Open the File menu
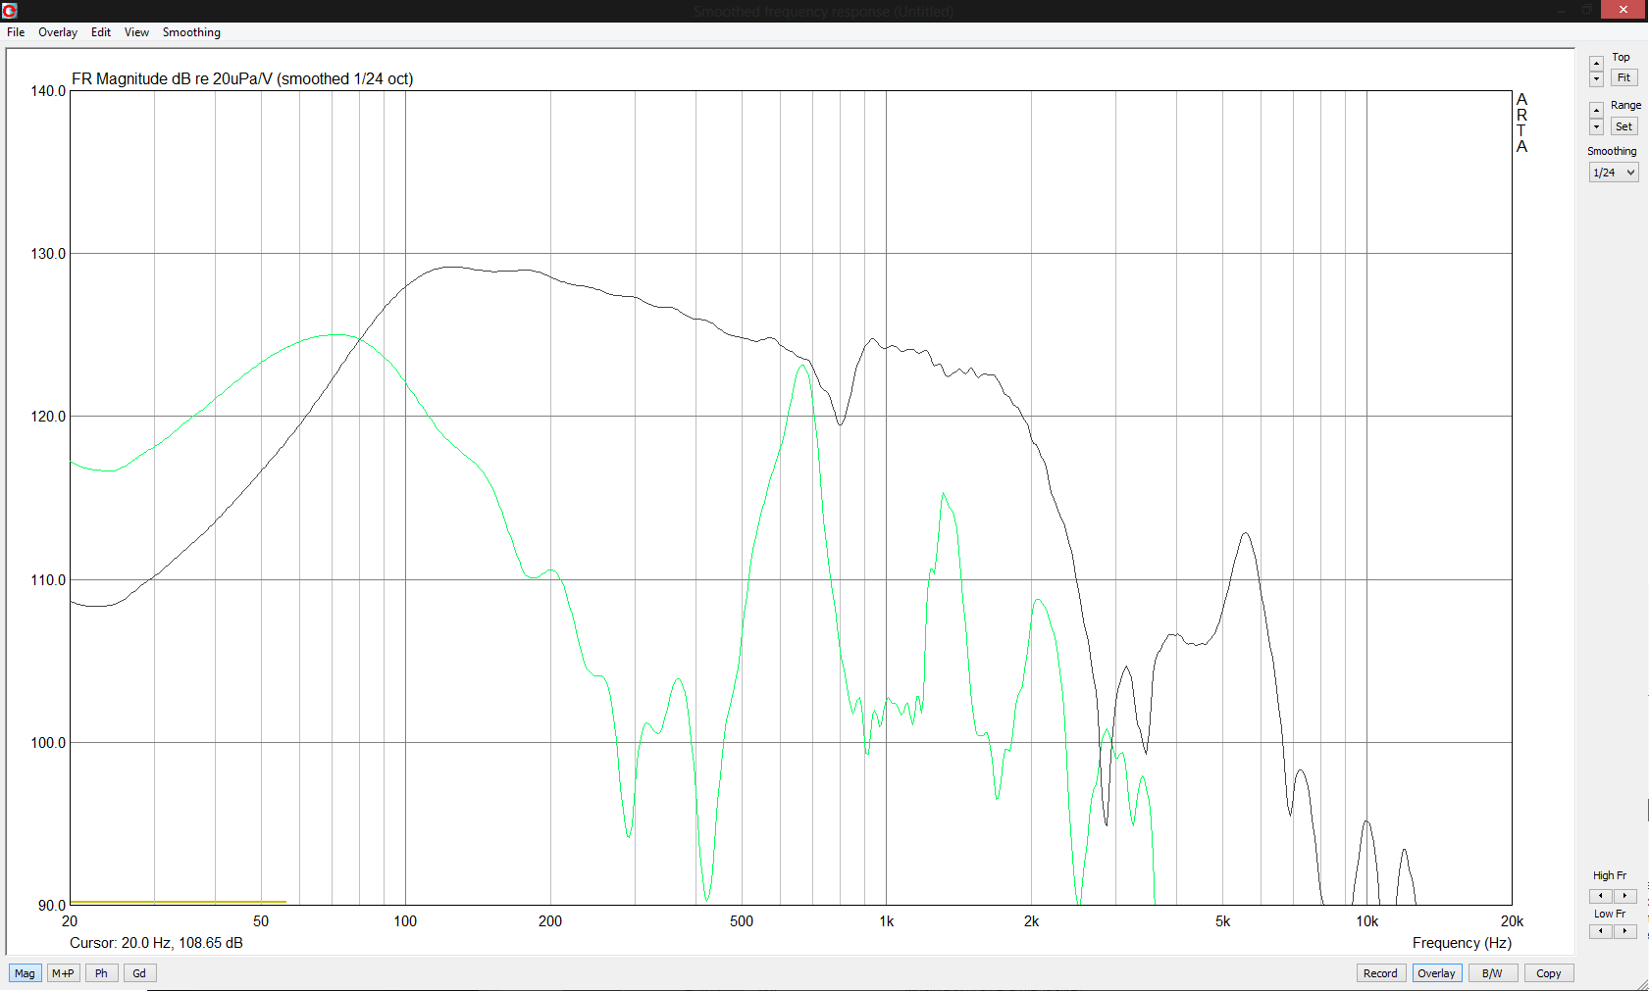Screen dimensions: 1649x991 coord(16,32)
